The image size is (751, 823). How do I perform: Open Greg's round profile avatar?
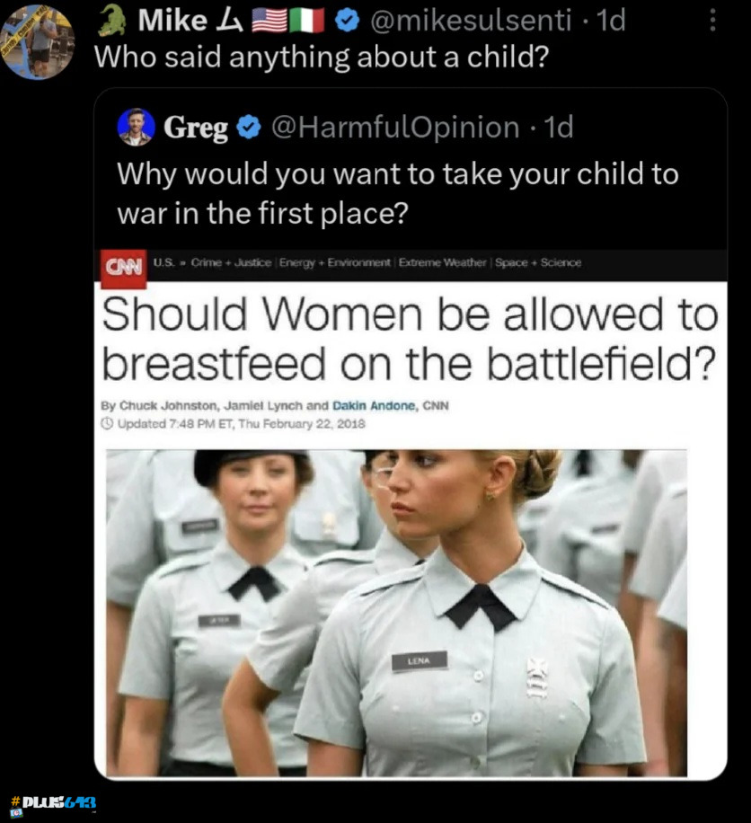click(136, 127)
